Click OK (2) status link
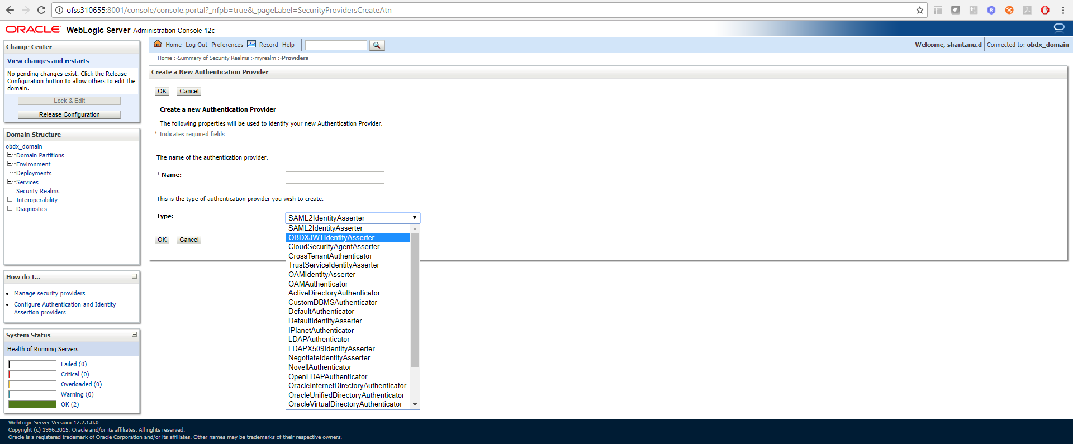 pos(70,404)
